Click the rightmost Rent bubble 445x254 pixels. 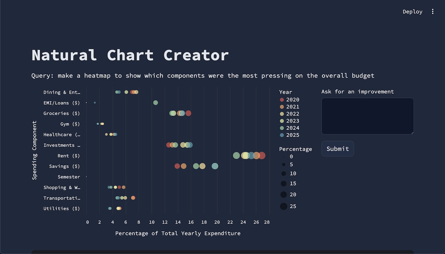[x=262, y=156]
